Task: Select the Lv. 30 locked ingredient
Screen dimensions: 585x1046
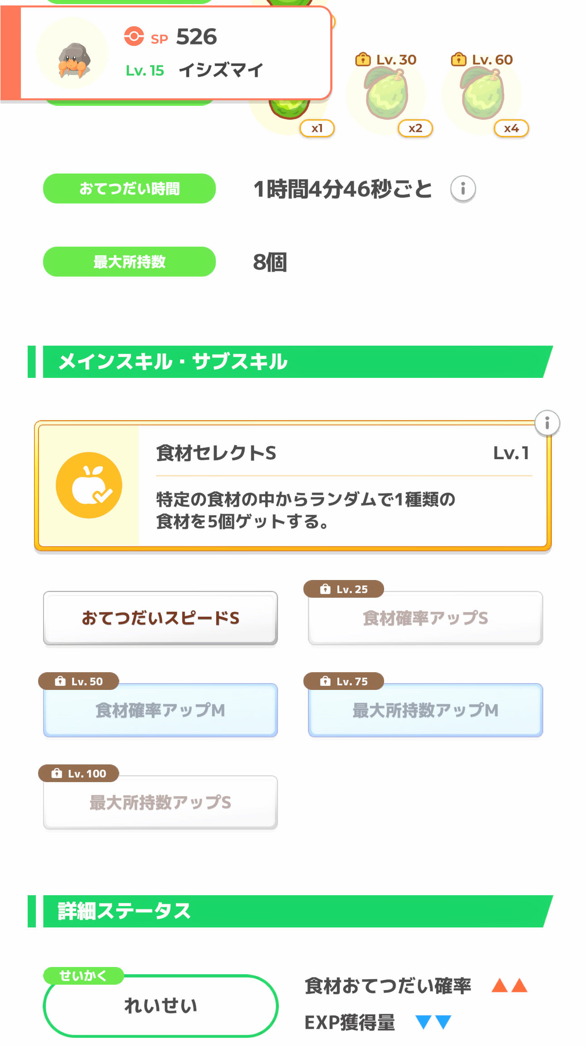Action: coord(386,94)
